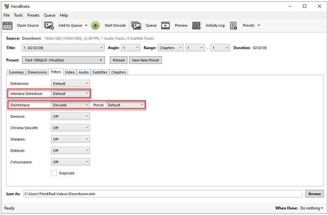Click the Ready status text
The width and height of the screenshot is (328, 215).
(x=9, y=208)
